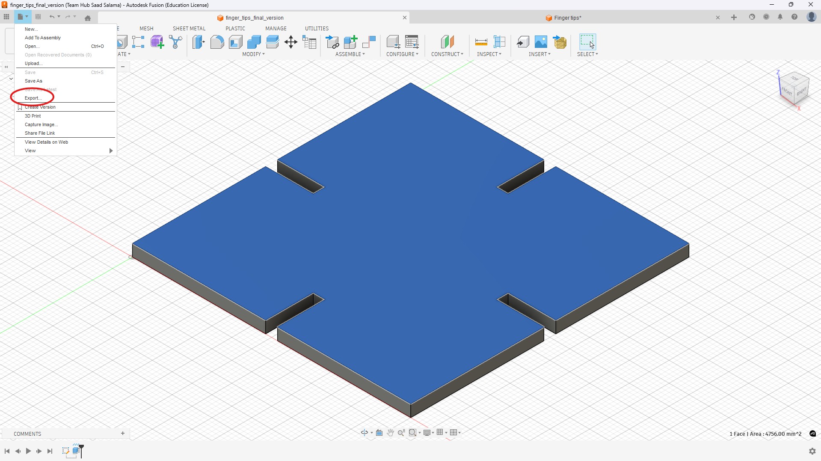This screenshot has width=821, height=461.
Task: Switch to the SHEET METAL tab
Action: tap(189, 29)
